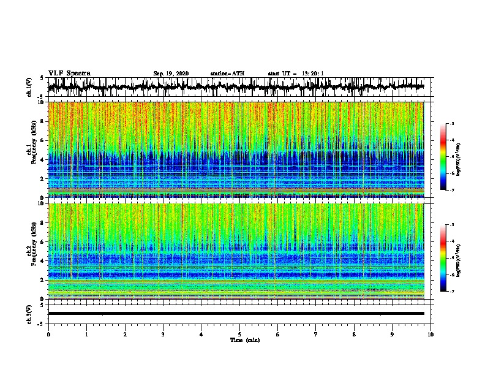The image size is (485, 375).
Task: Click time axis tick label "5"
Action: [x=239, y=335]
